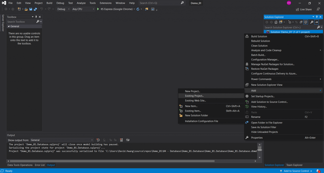324x173 pixels.
Task: Switch to the Error List tab
Action: (40, 165)
